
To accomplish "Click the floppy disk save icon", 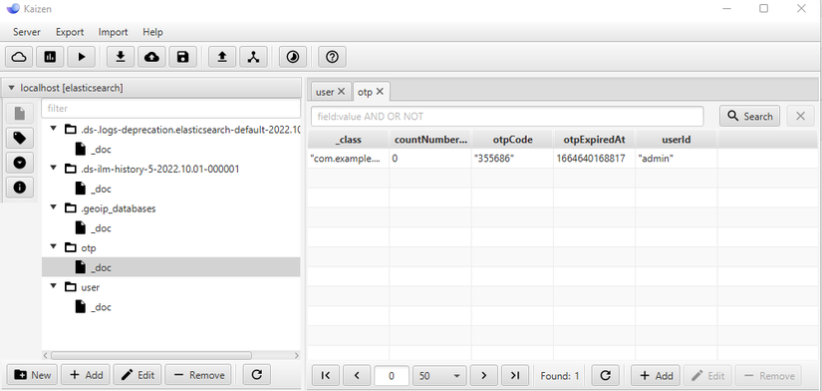I will coord(182,57).
